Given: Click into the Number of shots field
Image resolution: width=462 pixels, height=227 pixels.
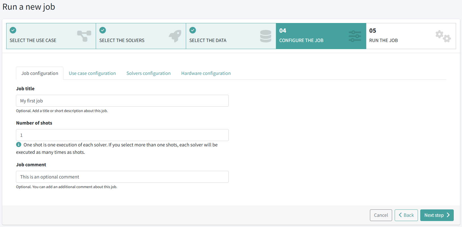Looking at the screenshot, I should [x=122, y=135].
